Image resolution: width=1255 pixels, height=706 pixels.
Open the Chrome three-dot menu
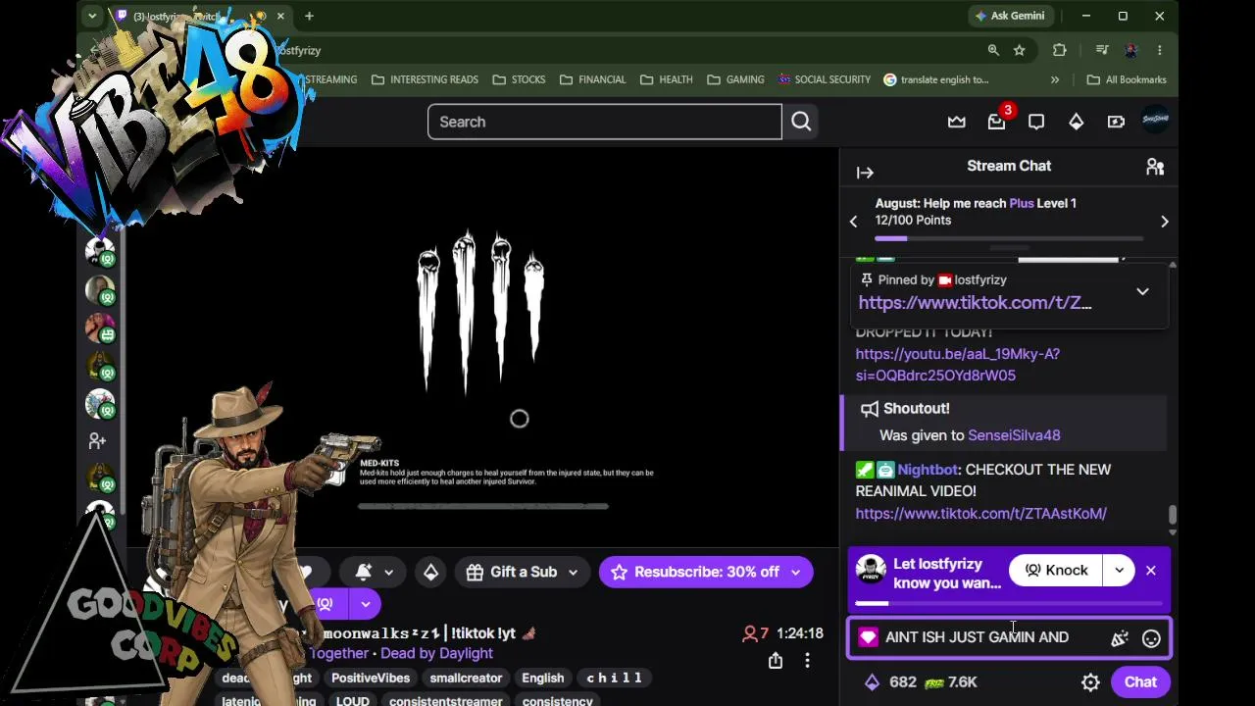click(x=1160, y=50)
